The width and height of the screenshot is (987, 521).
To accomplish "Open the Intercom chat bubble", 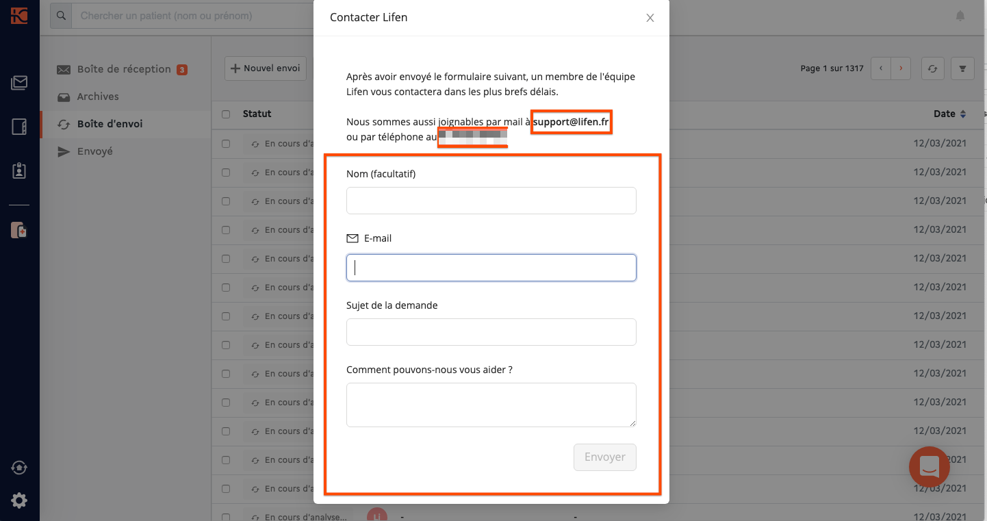I will (x=929, y=467).
